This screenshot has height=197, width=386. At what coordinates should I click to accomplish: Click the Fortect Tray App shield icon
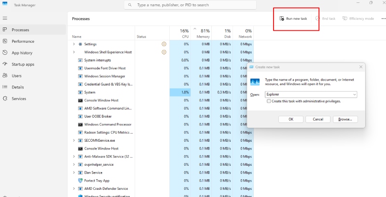(80, 181)
